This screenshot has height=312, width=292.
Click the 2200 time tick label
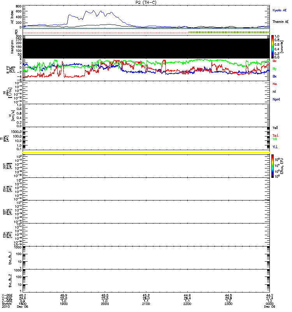(x=187, y=304)
